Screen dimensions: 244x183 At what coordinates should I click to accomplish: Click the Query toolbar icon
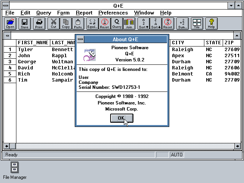pos(117,24)
